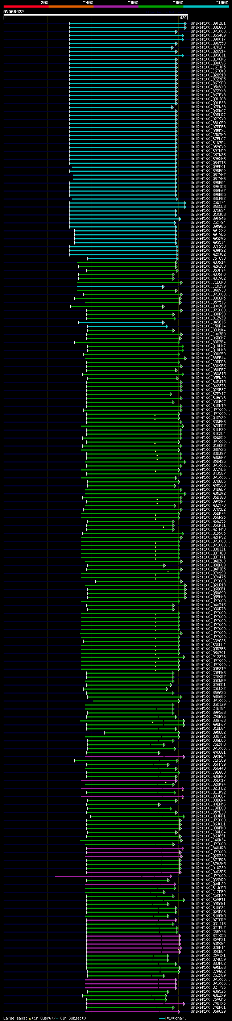
Task: Select hit label UniRef100_A7PN38
Action: (x=208, y=107)
